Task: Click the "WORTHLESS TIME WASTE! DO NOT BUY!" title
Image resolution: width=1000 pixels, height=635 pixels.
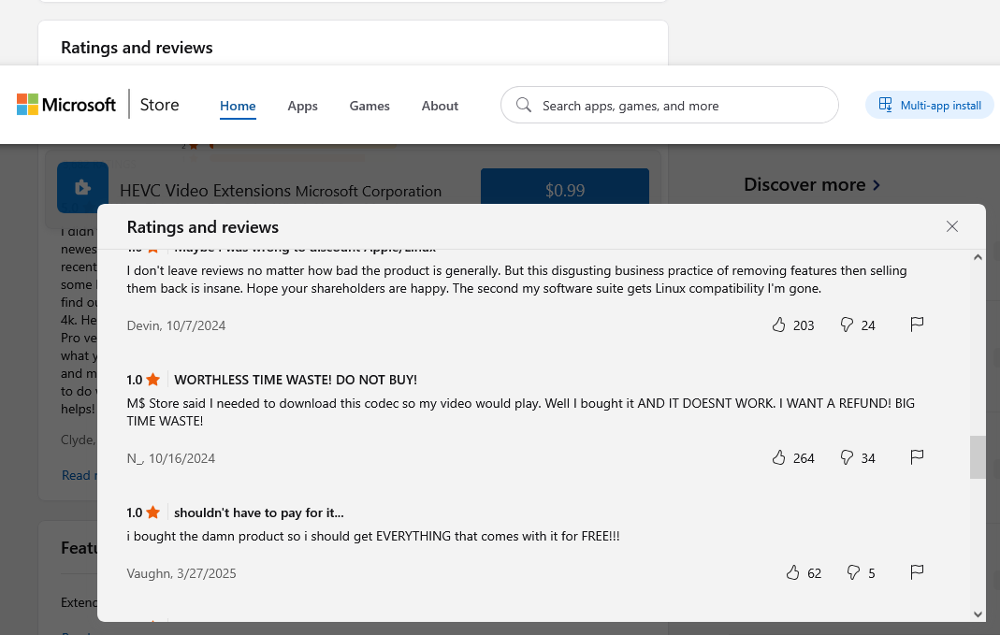Action: 296,380
